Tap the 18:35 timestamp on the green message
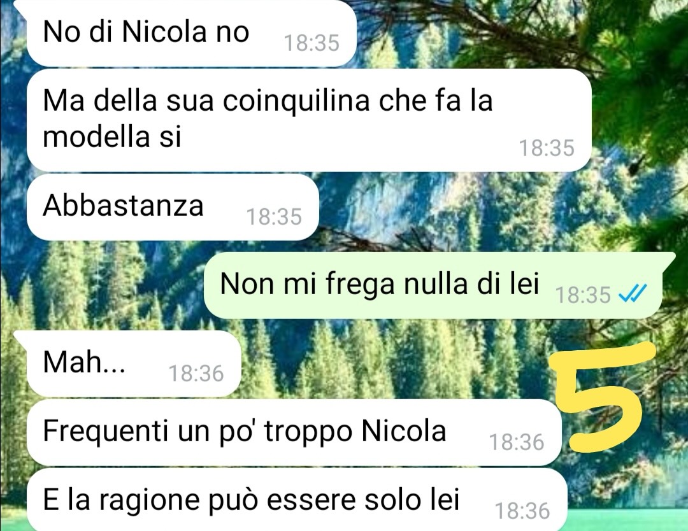The width and height of the screenshot is (688, 531). (x=583, y=295)
